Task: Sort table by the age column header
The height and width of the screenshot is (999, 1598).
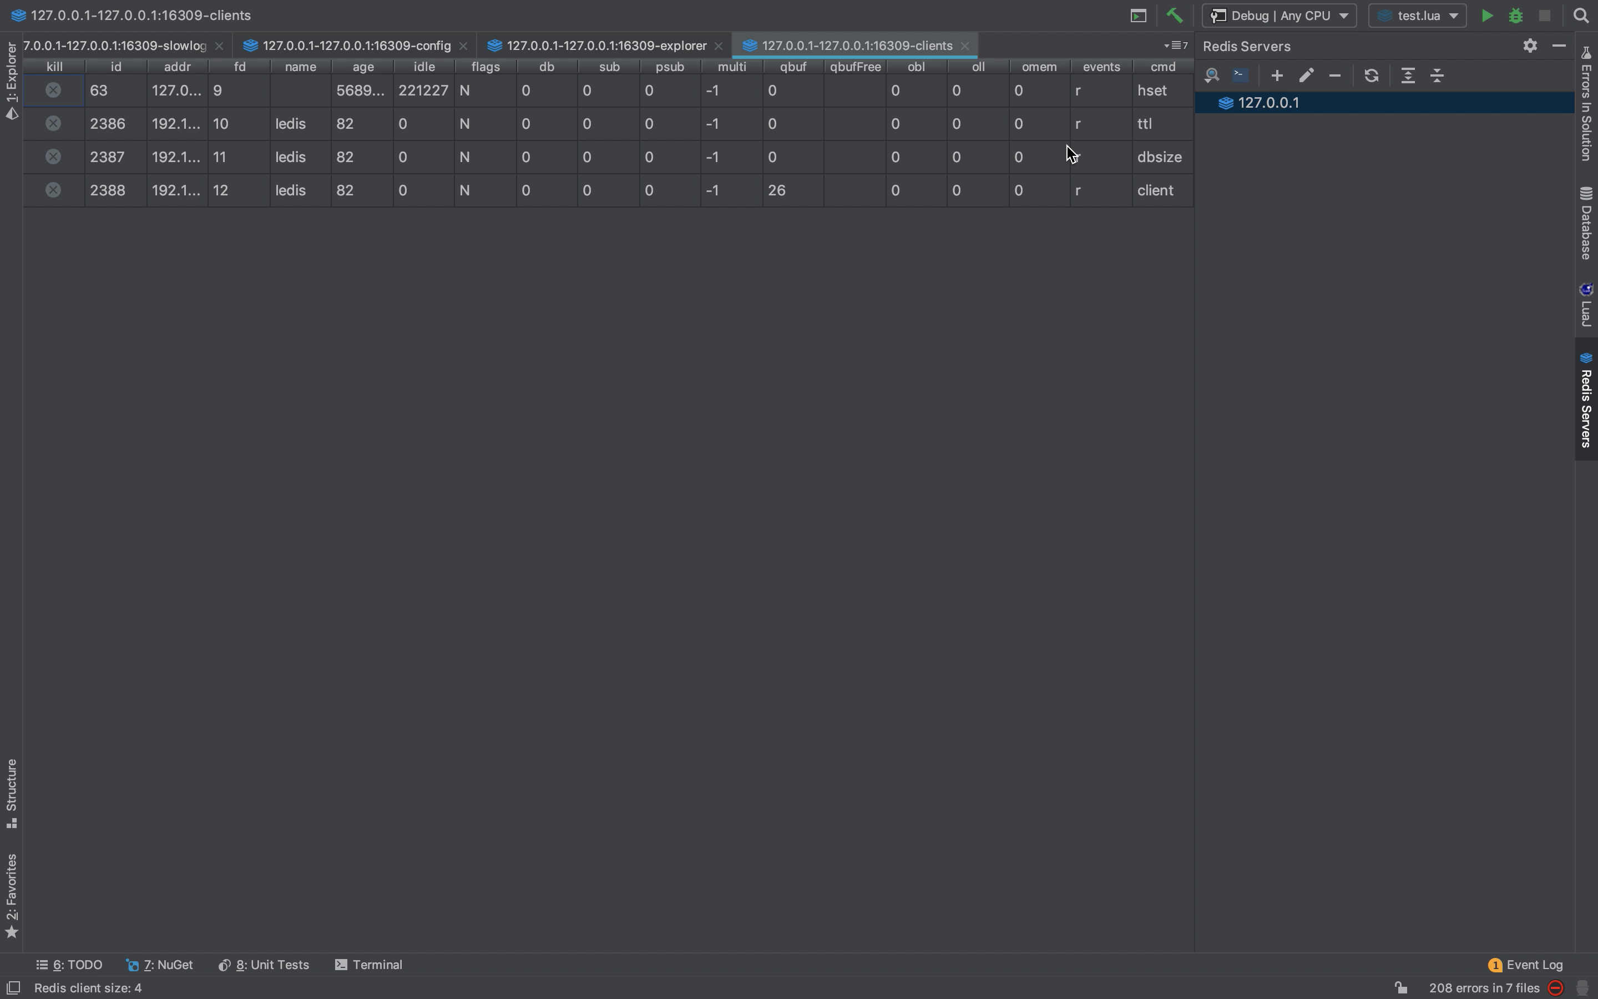Action: [x=362, y=67]
